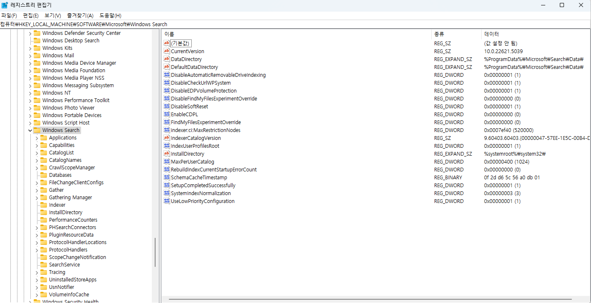Viewport: 591px width, 303px height.
Task: Click the DWORD icon of DisableSoftReset
Action: point(167,106)
